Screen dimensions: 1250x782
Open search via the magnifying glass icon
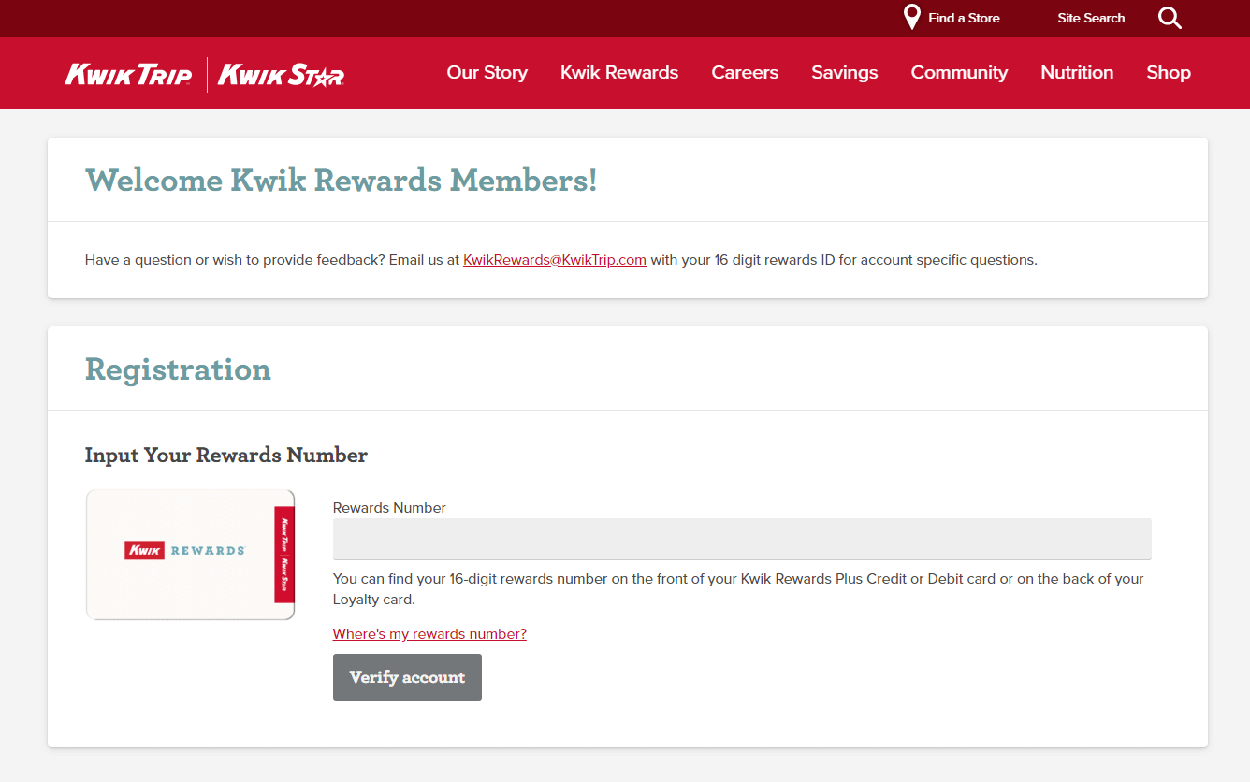pos(1170,18)
